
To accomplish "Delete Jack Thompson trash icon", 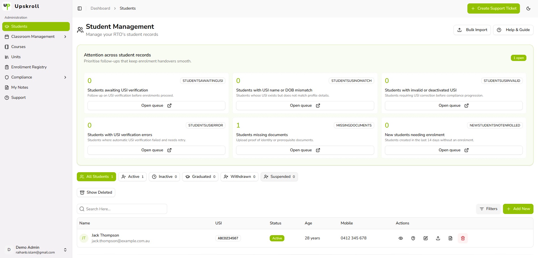I will [x=463, y=238].
